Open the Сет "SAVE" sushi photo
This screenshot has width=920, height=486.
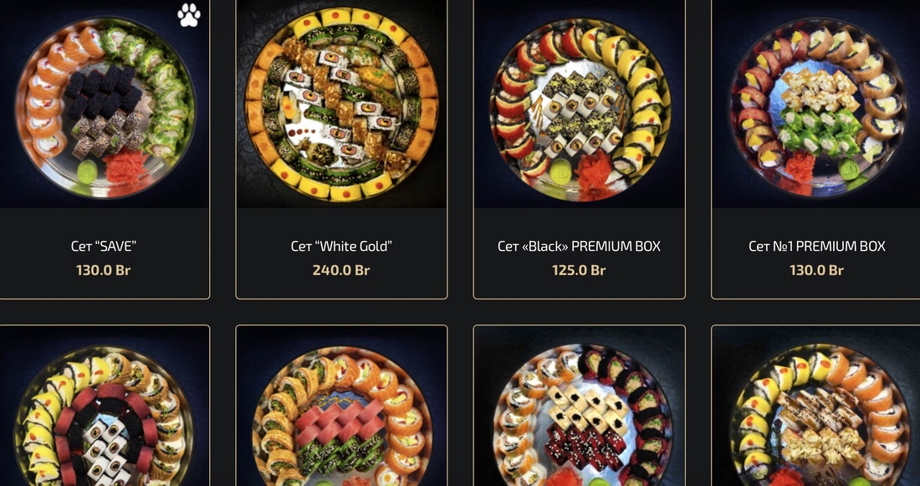click(x=105, y=104)
